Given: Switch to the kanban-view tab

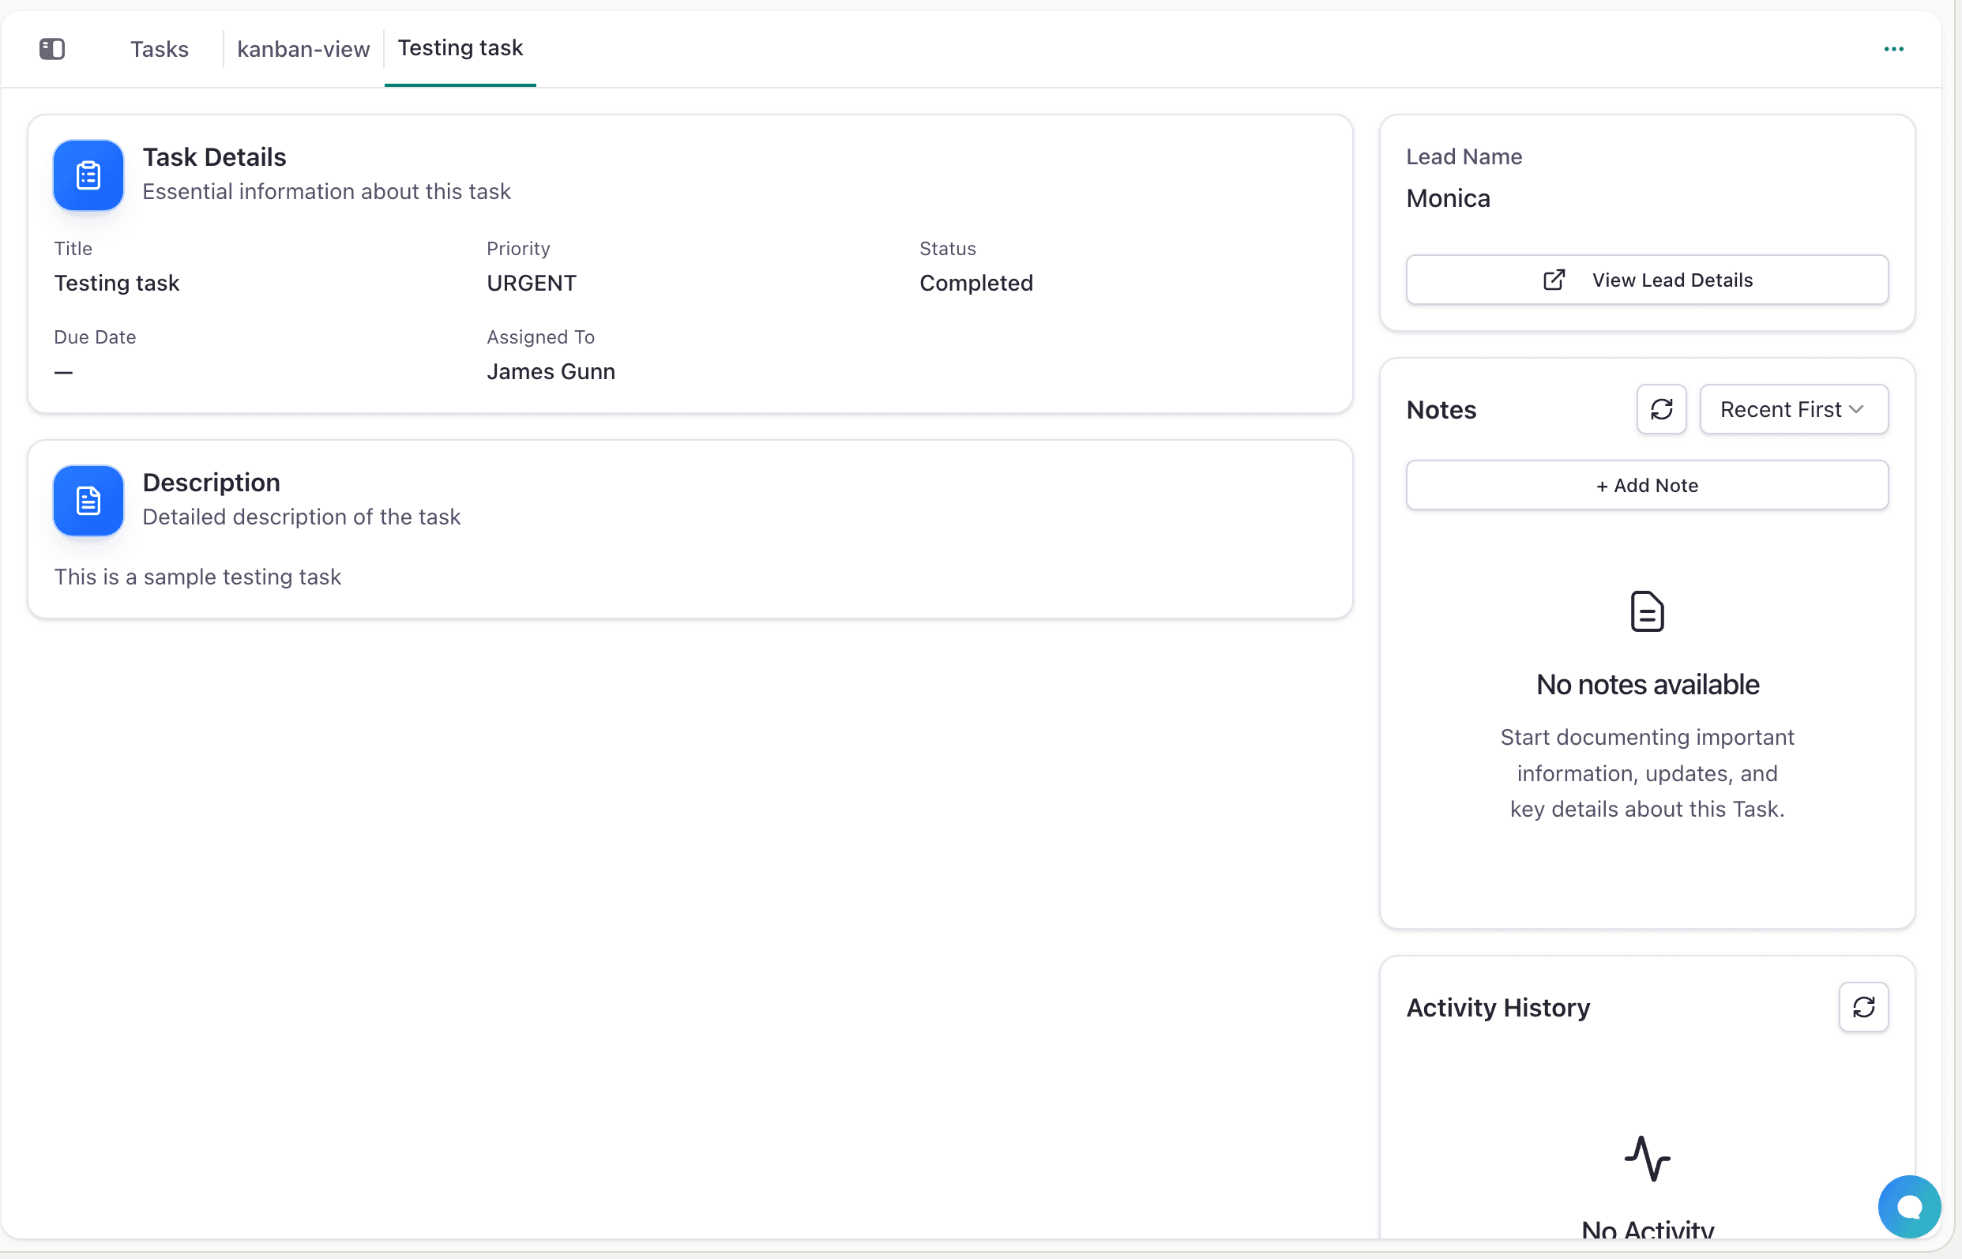Looking at the screenshot, I should (303, 49).
